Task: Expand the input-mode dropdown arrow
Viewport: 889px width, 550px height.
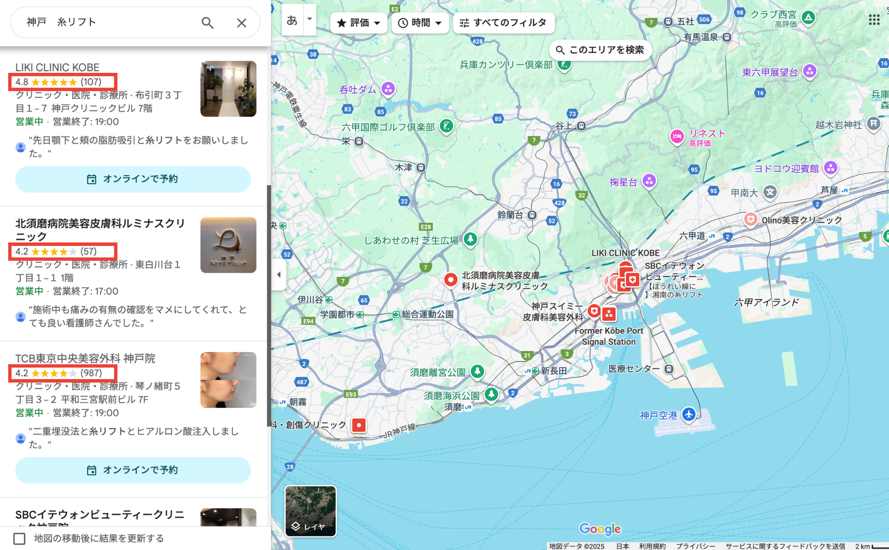Action: point(310,19)
